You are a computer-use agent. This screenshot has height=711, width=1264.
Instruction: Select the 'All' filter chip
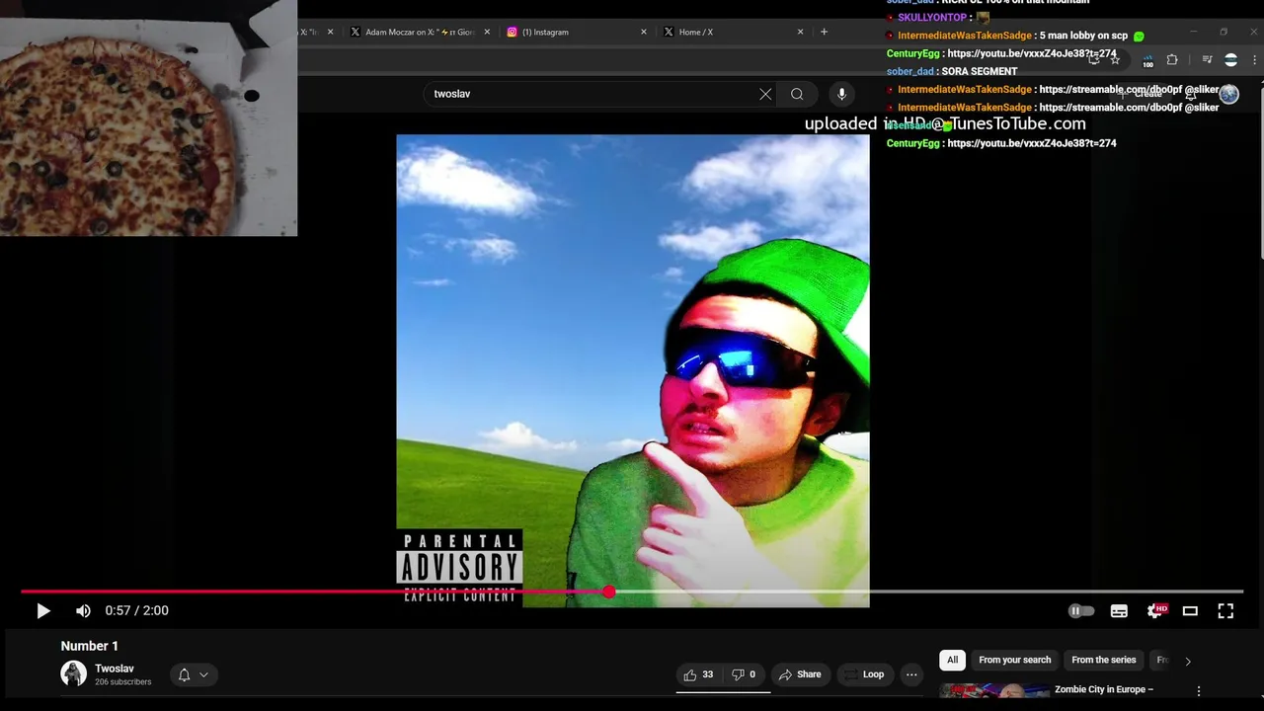[x=953, y=660]
